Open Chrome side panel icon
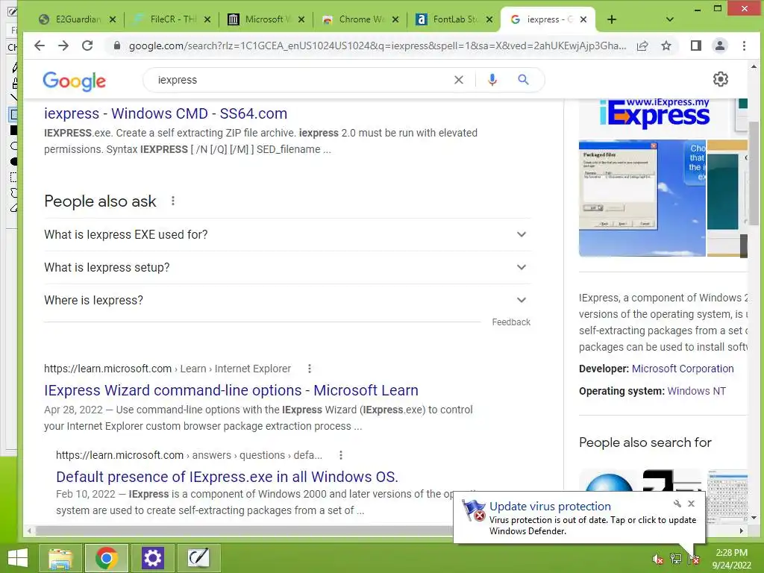 click(696, 46)
